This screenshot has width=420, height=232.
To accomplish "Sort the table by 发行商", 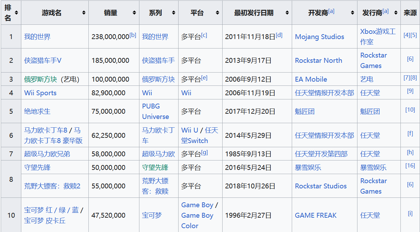I will 396,13.
